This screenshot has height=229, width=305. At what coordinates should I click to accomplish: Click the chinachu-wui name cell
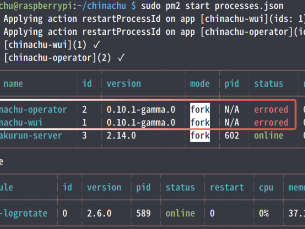[x=21, y=123]
